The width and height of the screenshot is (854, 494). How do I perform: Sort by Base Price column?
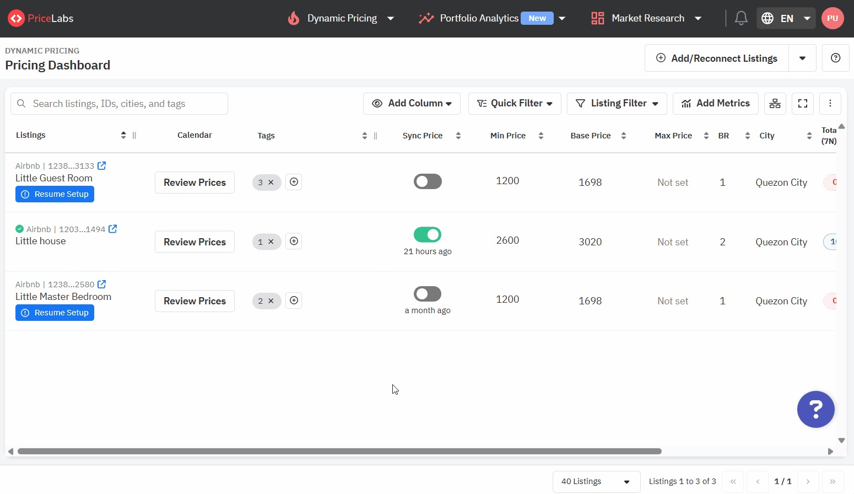pyautogui.click(x=624, y=136)
